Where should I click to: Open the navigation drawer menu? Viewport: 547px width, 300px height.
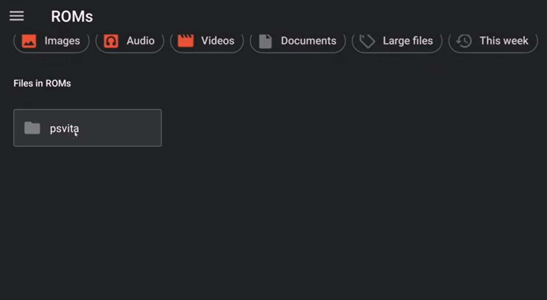(x=16, y=16)
